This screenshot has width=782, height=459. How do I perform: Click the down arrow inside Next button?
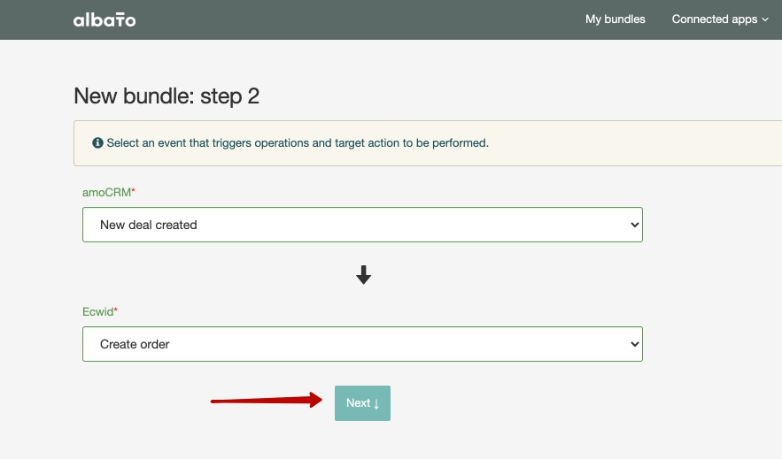click(x=376, y=403)
